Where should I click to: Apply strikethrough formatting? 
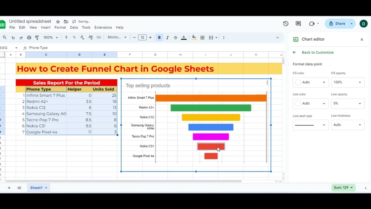175,37
